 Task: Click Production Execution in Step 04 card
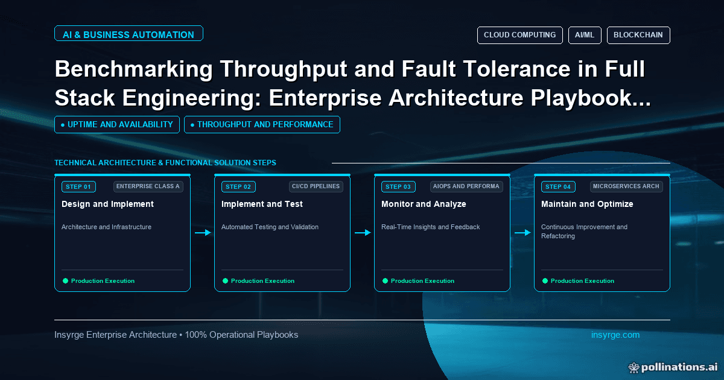(x=582, y=281)
